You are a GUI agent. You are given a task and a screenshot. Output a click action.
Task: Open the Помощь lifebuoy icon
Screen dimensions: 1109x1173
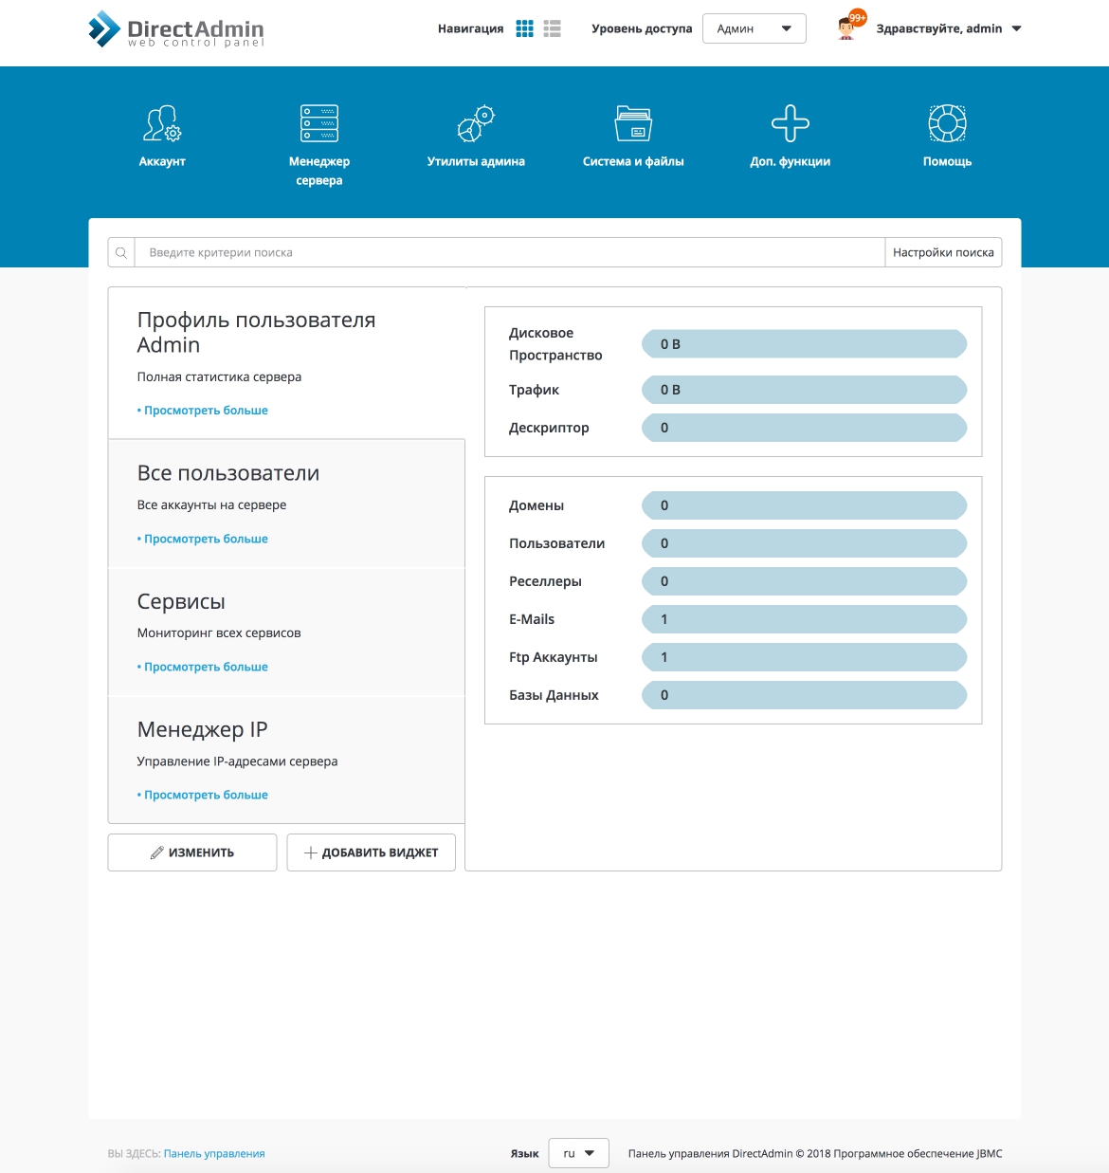[x=947, y=124]
